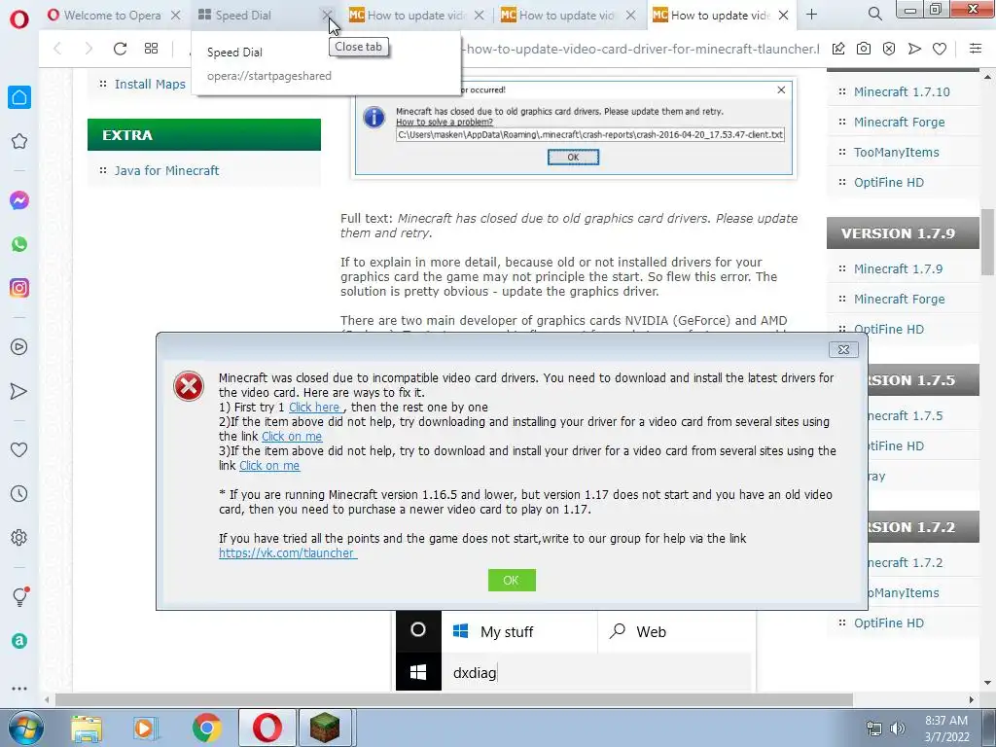
Task: Open WhatsApp in the Opera sidebar
Action: [x=19, y=244]
